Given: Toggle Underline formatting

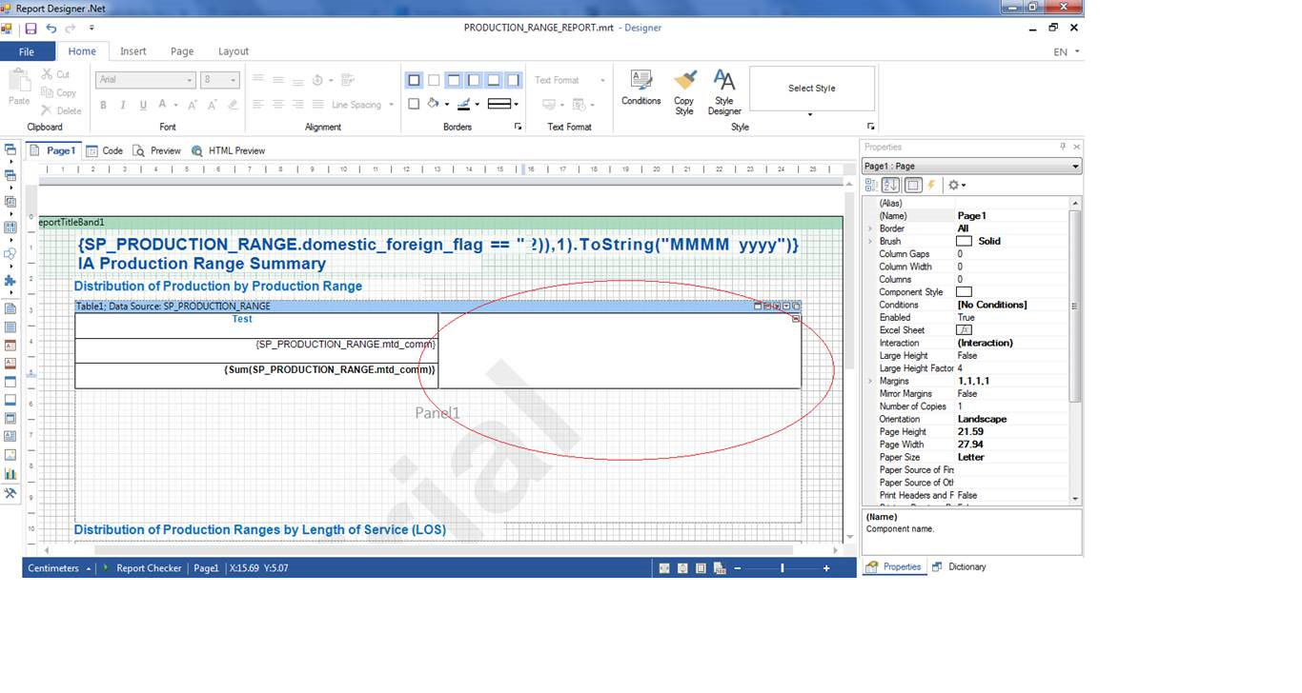Looking at the screenshot, I should click(x=143, y=105).
